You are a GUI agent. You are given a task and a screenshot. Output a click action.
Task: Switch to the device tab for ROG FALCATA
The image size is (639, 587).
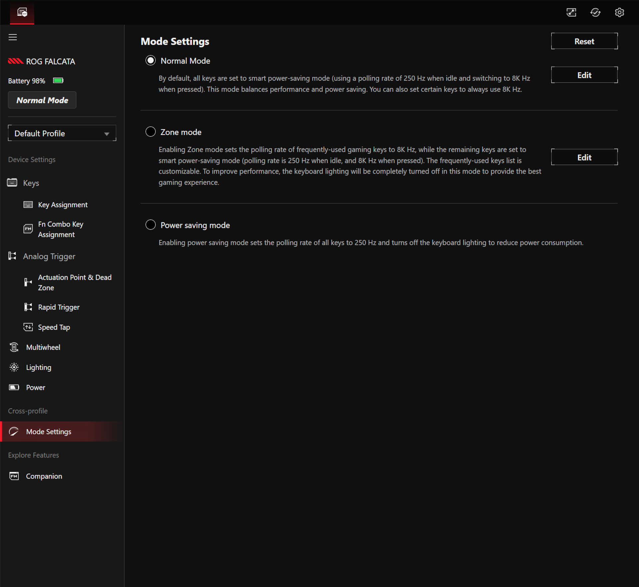[x=22, y=12]
